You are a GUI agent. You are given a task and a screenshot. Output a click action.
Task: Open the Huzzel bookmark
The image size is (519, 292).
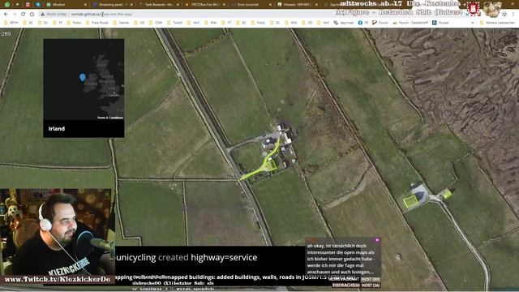tap(440, 23)
